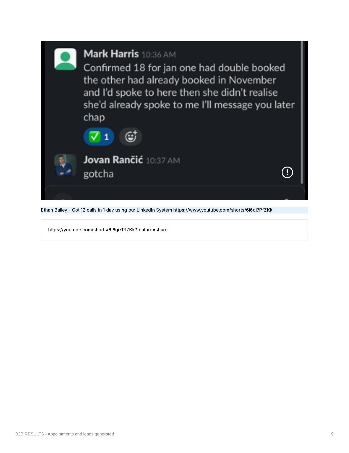This screenshot has width=349, height=453.
Task: Click the Slack chat screenshot image
Action: [174, 120]
